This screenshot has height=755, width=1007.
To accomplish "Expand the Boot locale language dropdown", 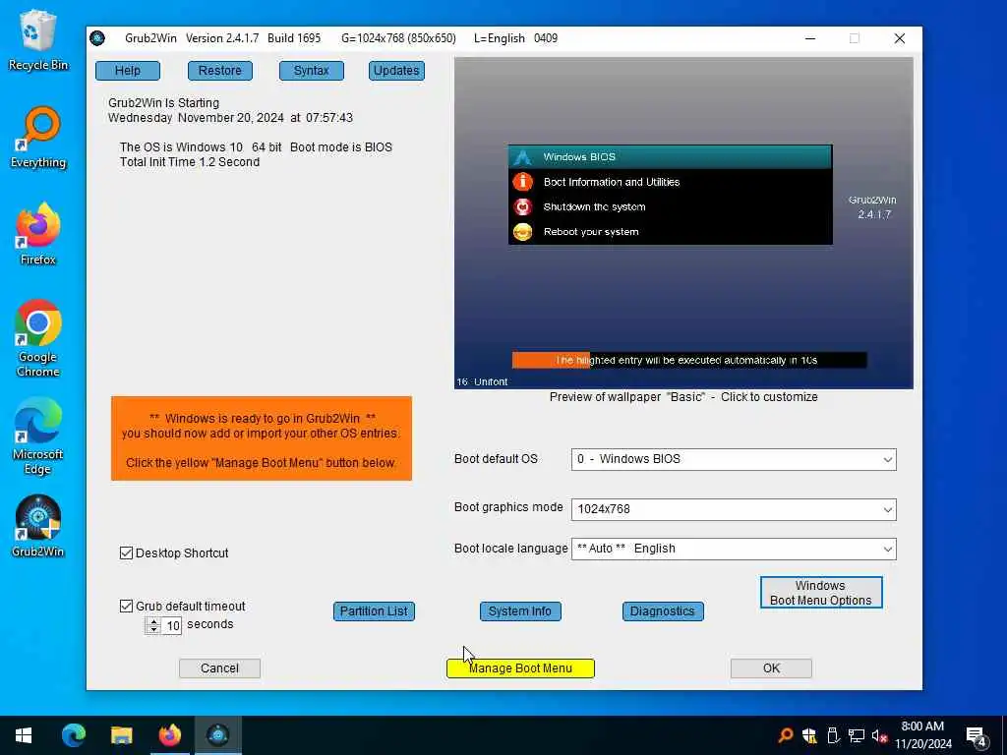I will click(x=888, y=549).
